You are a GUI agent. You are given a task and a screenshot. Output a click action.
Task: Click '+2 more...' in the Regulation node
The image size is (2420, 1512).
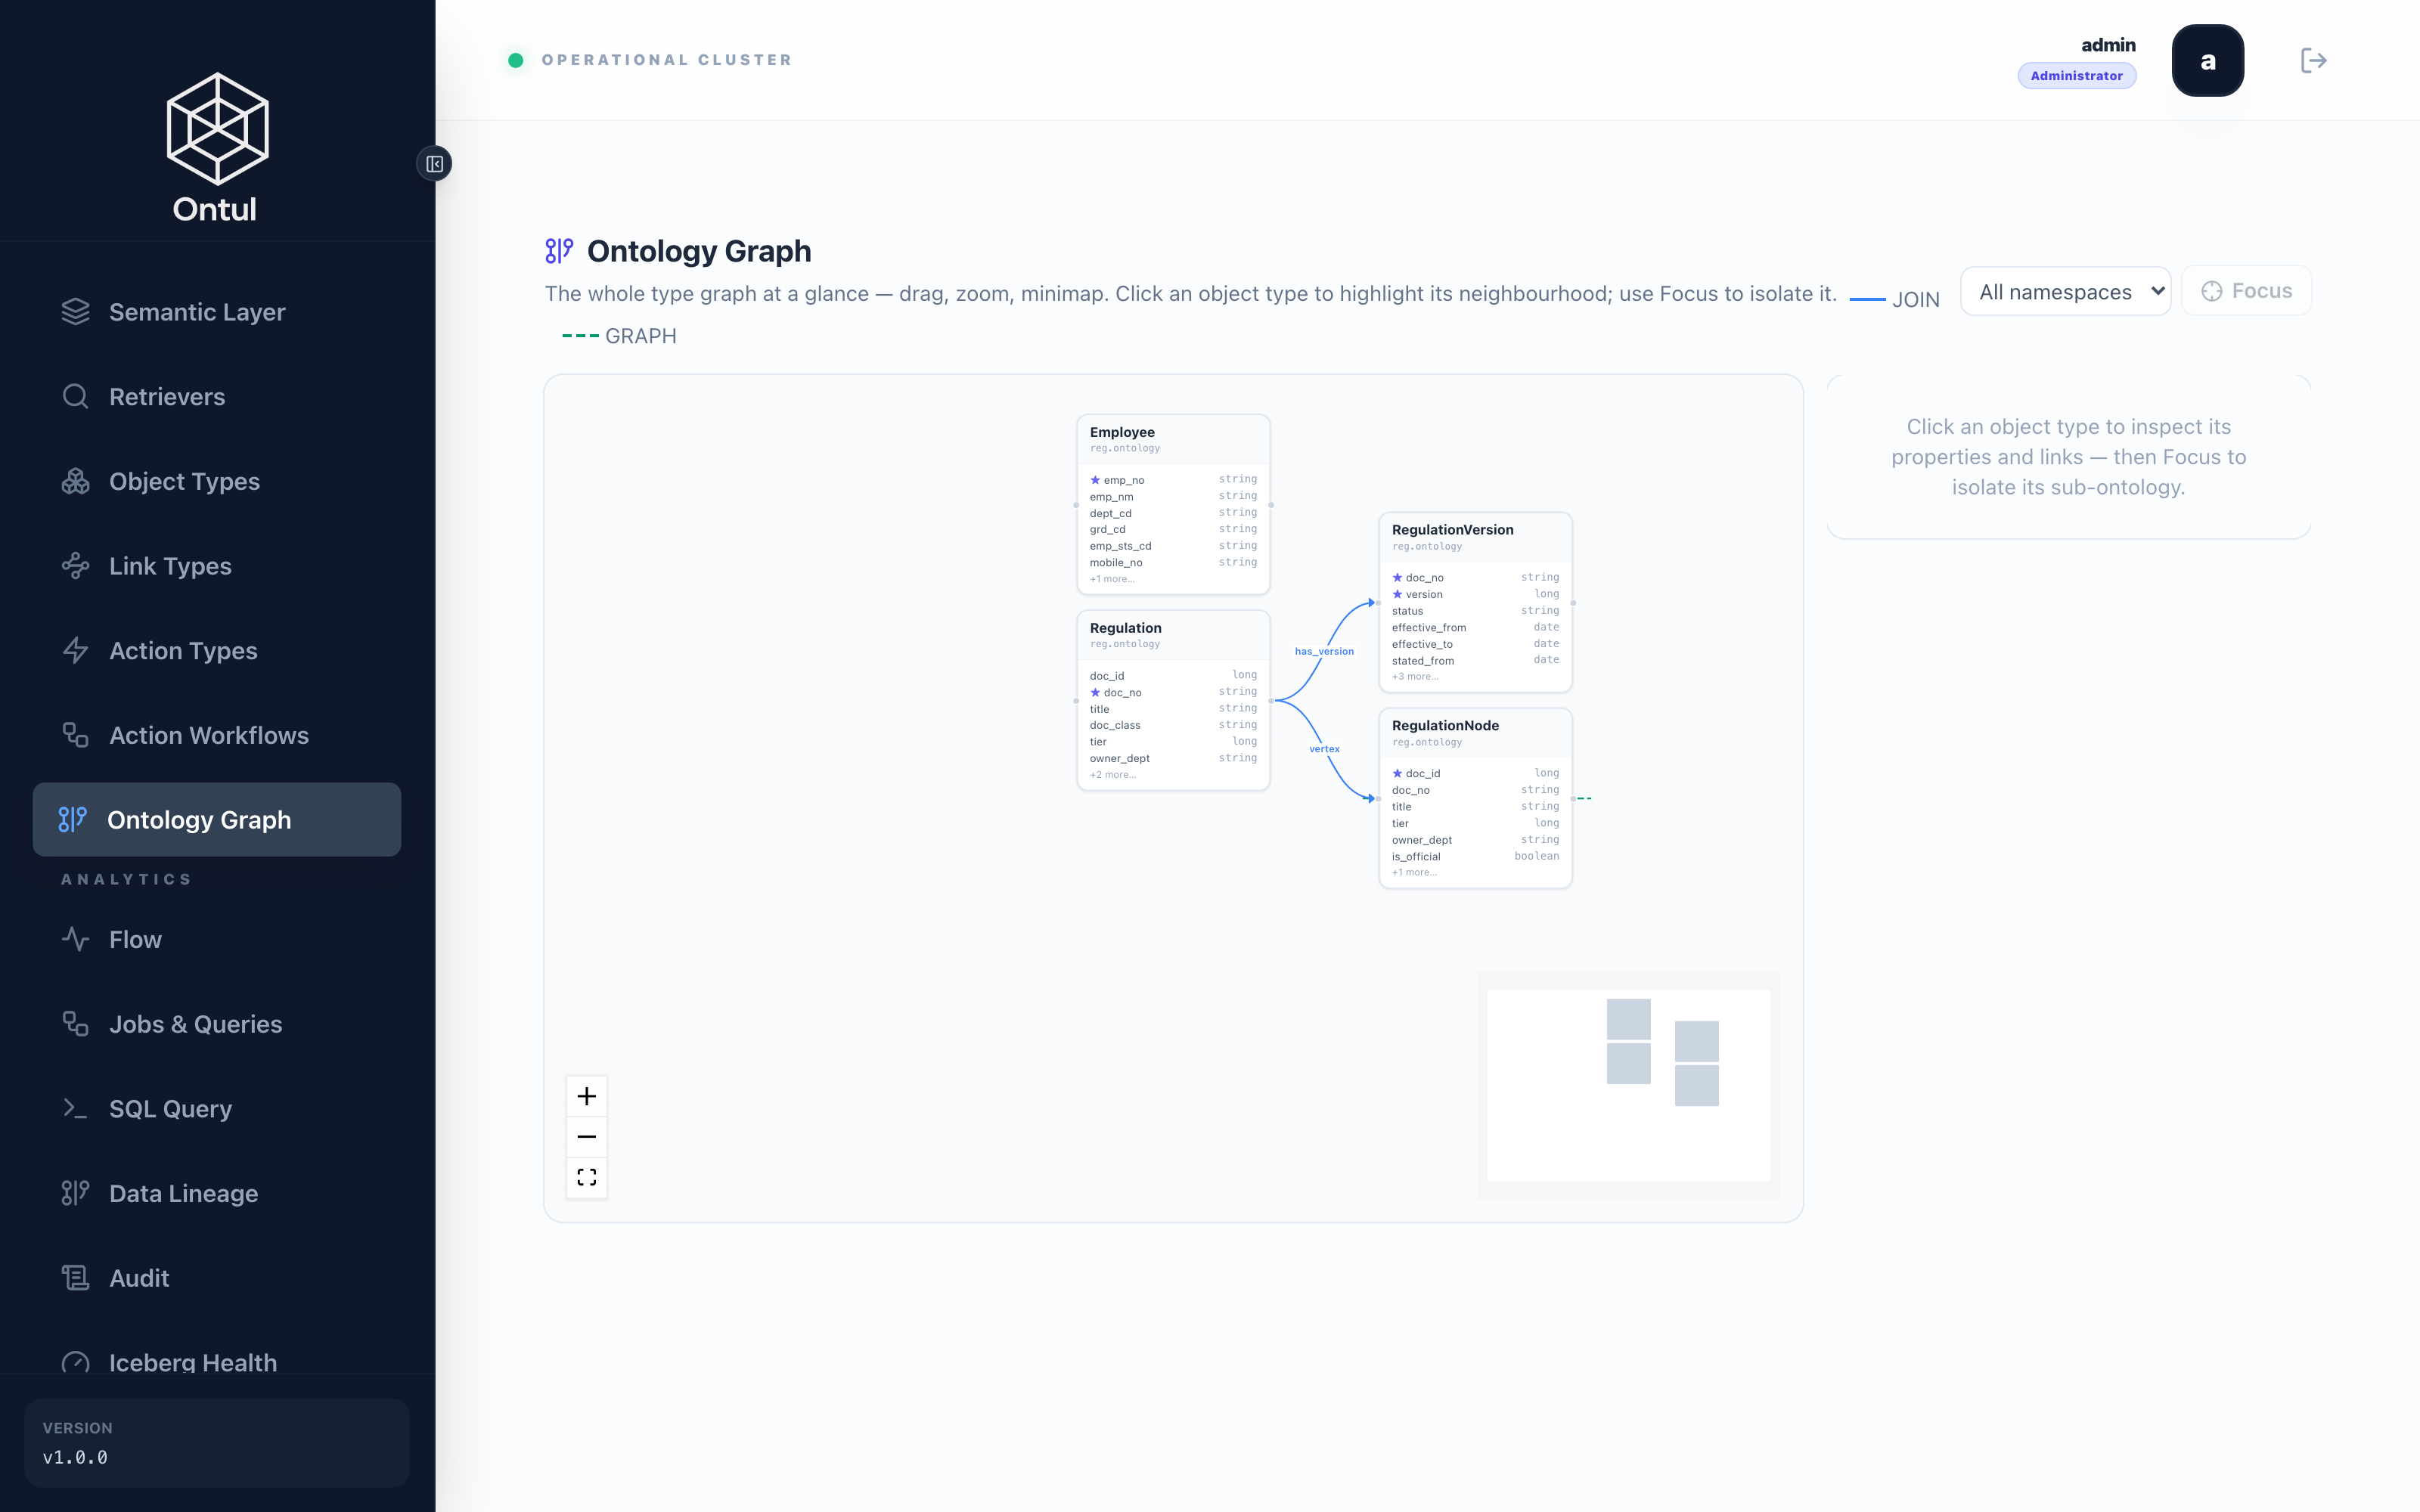1113,775
